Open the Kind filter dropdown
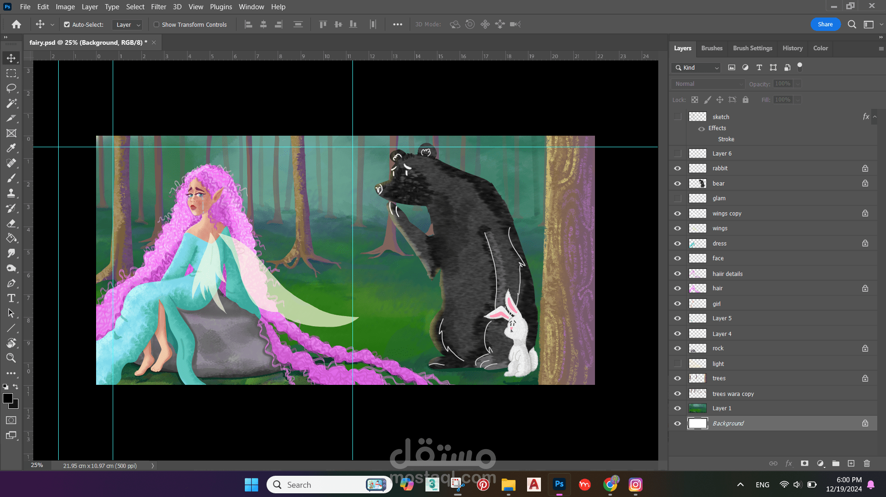This screenshot has height=497, width=886. click(696, 68)
